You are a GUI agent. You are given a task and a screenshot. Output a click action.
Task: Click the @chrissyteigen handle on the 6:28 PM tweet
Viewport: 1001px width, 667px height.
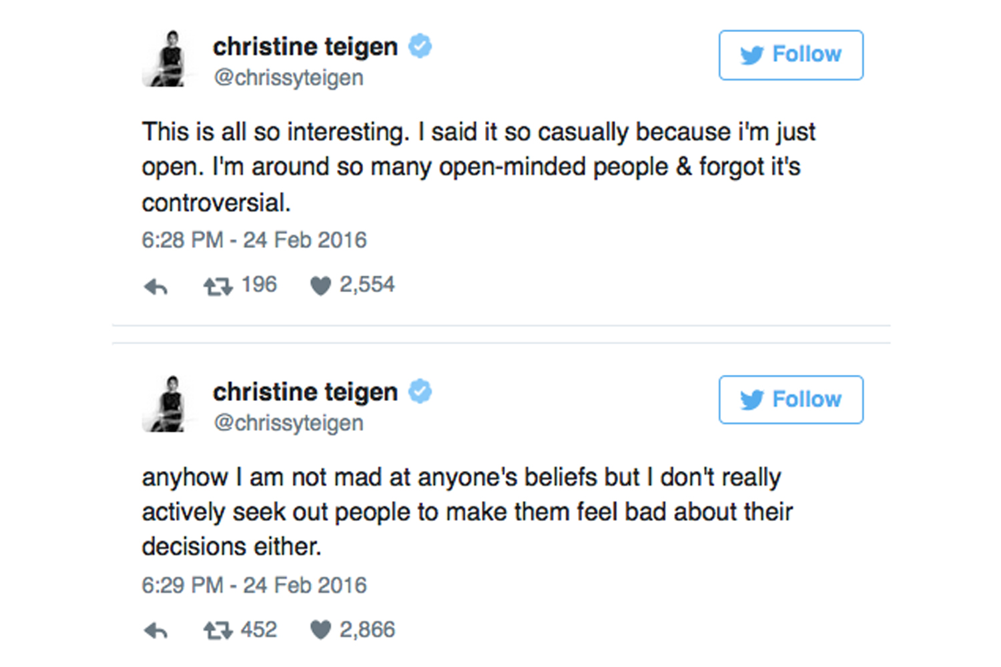(x=288, y=77)
